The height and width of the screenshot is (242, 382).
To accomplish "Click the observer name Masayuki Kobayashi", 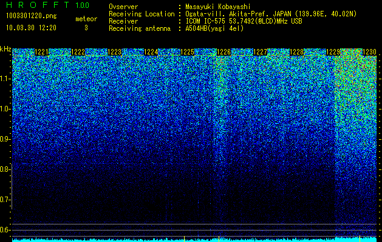I will [218, 7].
